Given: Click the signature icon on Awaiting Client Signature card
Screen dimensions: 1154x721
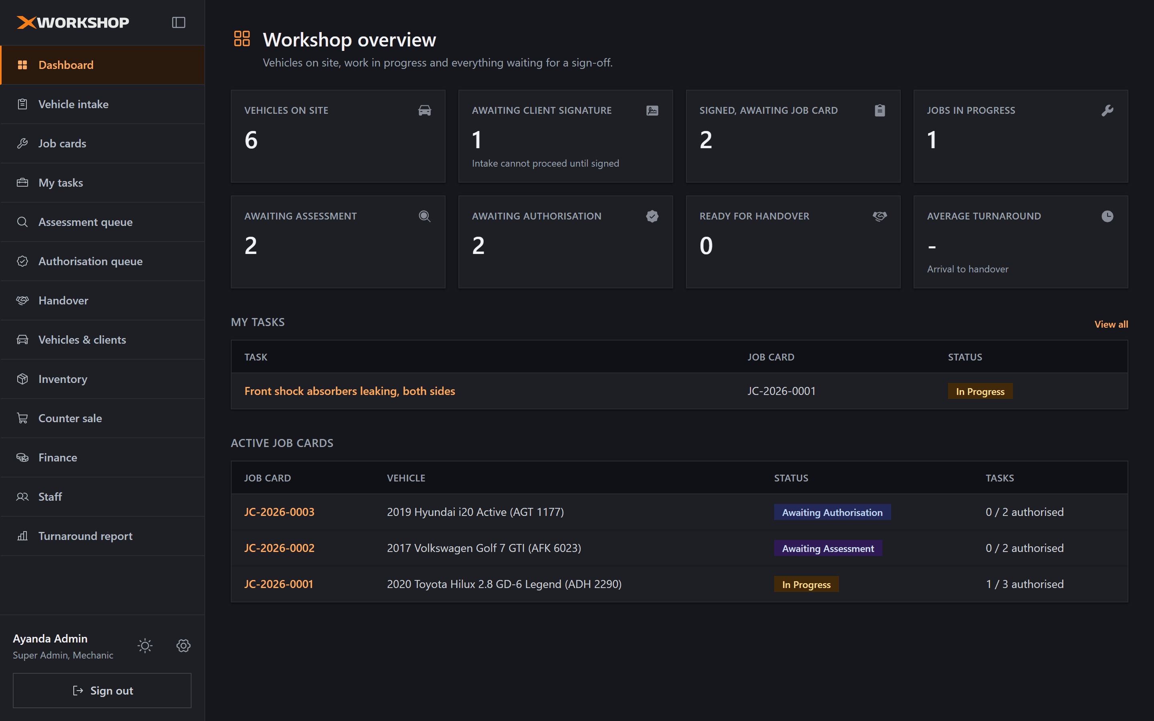Looking at the screenshot, I should [x=652, y=110].
